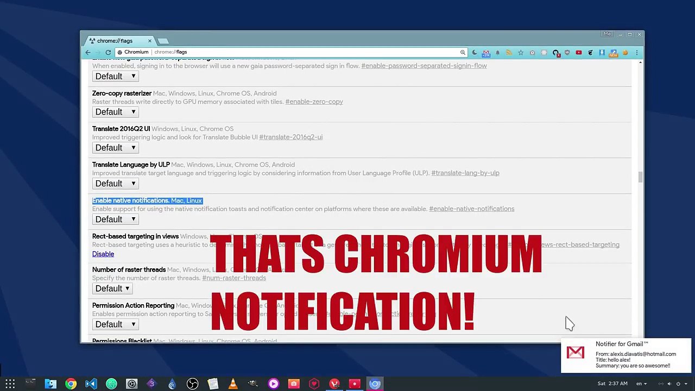Click the volume icon in system tray
Image resolution: width=695 pixels, height=391 pixels.
(x=668, y=383)
